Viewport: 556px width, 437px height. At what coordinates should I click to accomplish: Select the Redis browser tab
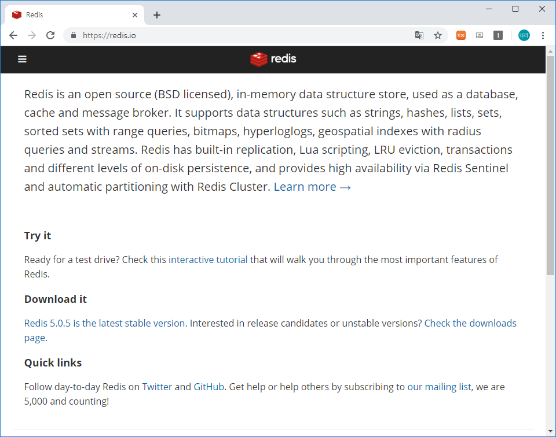coord(75,15)
